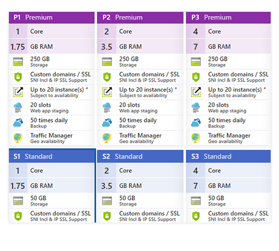279x251 pixels.
Task: Click the 4 Core row in S3 Standard
Action: (x=229, y=170)
